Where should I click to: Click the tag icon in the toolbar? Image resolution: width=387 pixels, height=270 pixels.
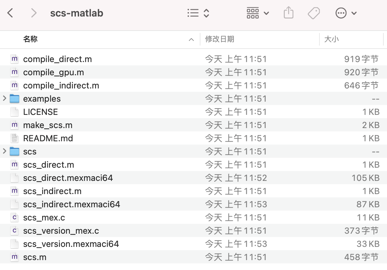pos(313,13)
